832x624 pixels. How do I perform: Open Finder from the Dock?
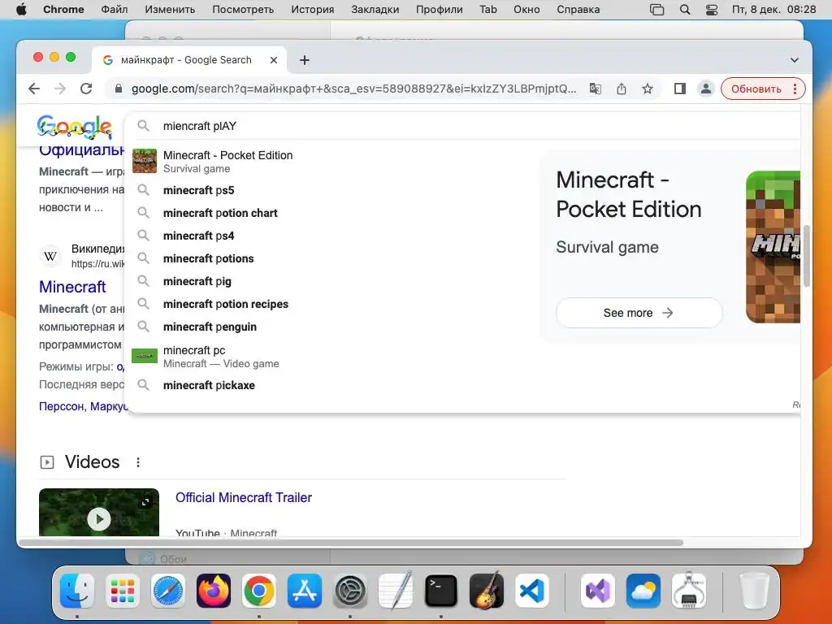coord(77,591)
